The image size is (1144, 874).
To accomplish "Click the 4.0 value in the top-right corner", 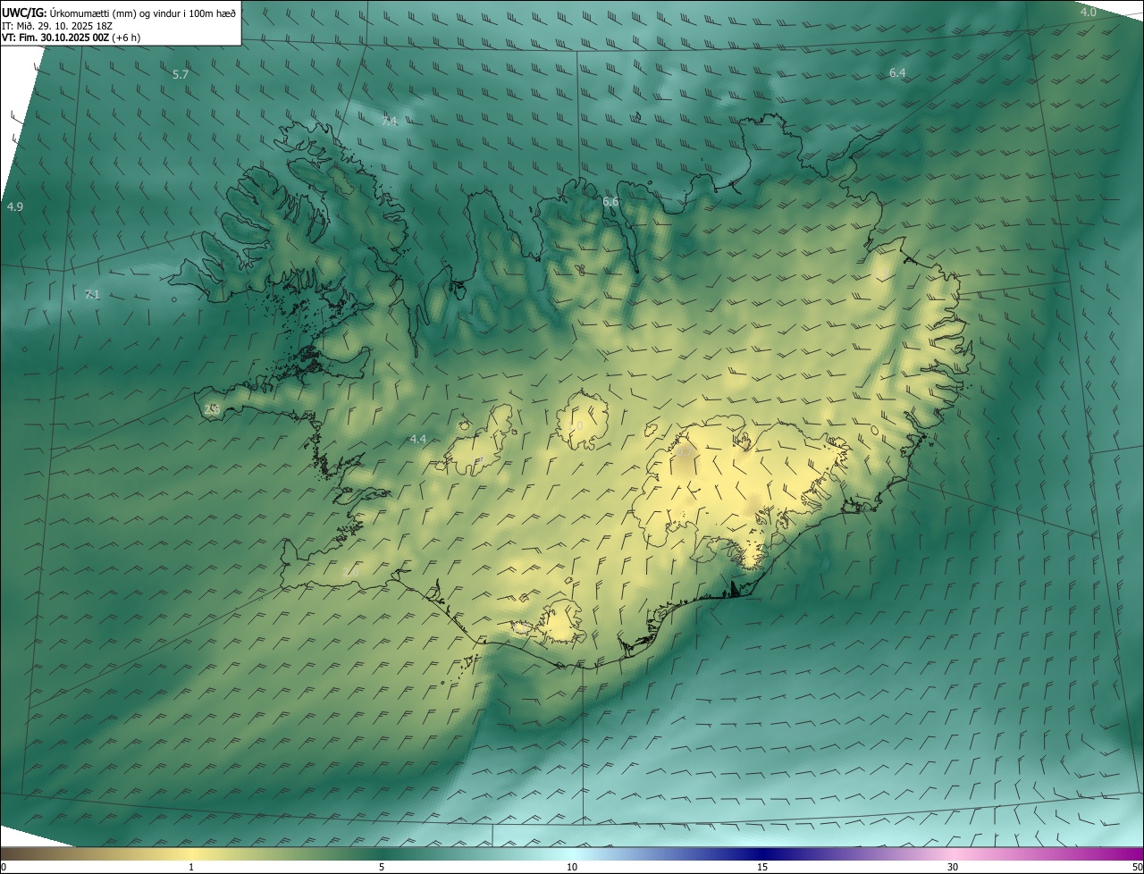I will (x=1088, y=13).
